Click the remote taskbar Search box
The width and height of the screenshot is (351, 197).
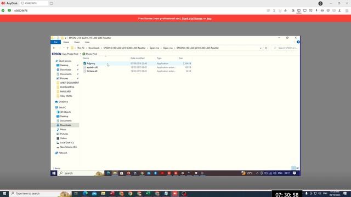click(x=81, y=173)
